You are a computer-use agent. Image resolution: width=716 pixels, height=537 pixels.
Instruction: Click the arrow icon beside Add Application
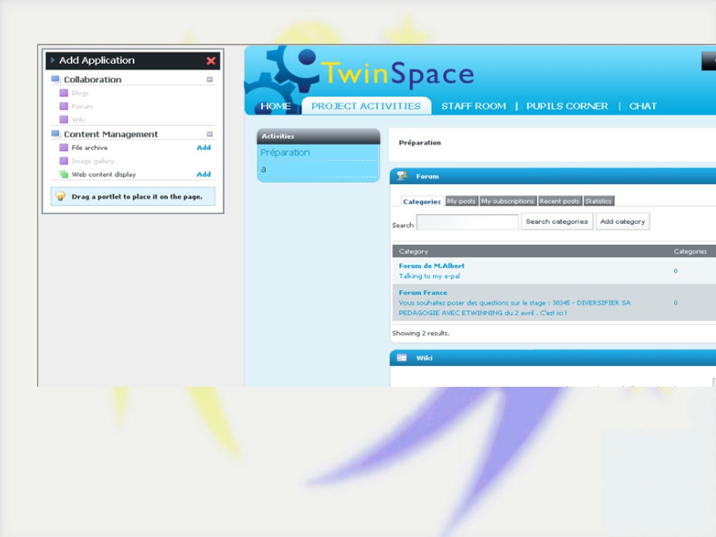click(52, 60)
